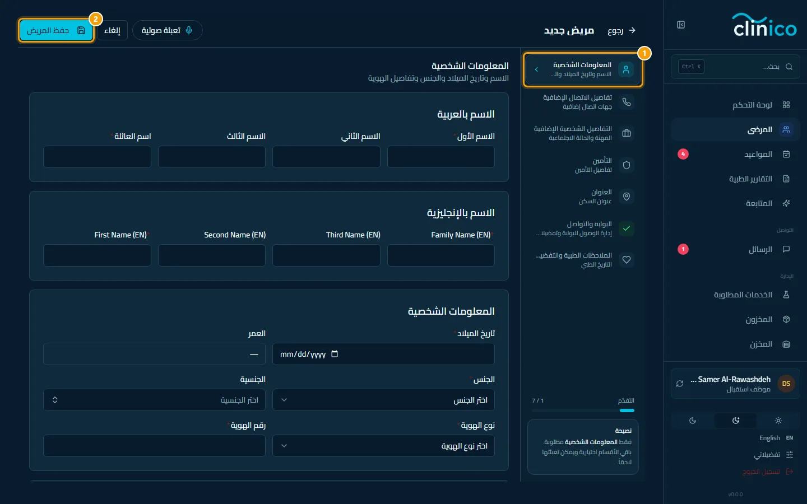The width and height of the screenshot is (807, 504).
Task: Open المرضى in the sidebar menu
Action: (735, 129)
